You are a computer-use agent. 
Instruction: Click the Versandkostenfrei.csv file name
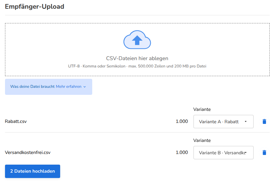pyautogui.click(x=28, y=153)
